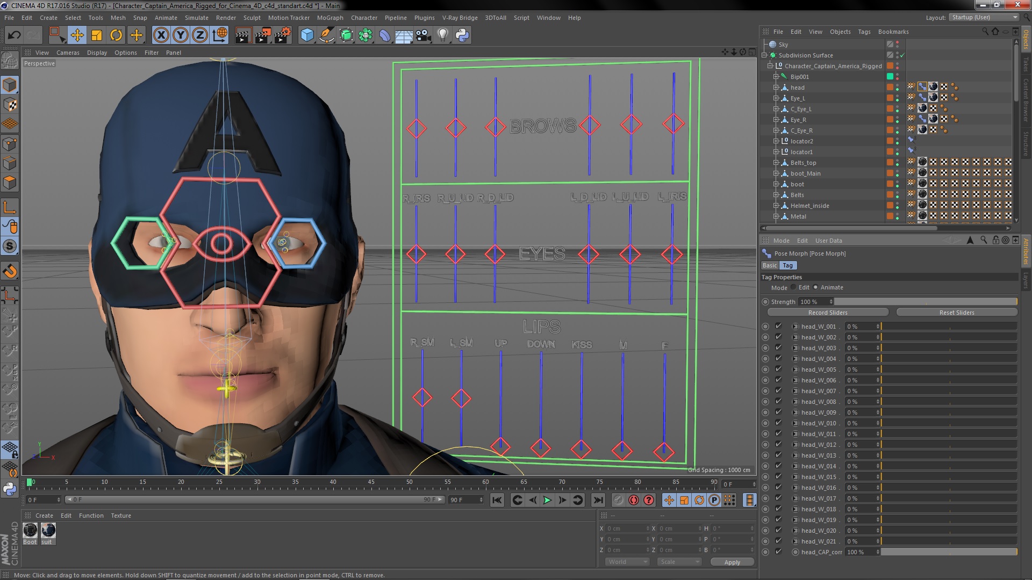The width and height of the screenshot is (1032, 580).
Task: Toggle Subdivision Surface green enable checkmark
Action: click(x=903, y=55)
